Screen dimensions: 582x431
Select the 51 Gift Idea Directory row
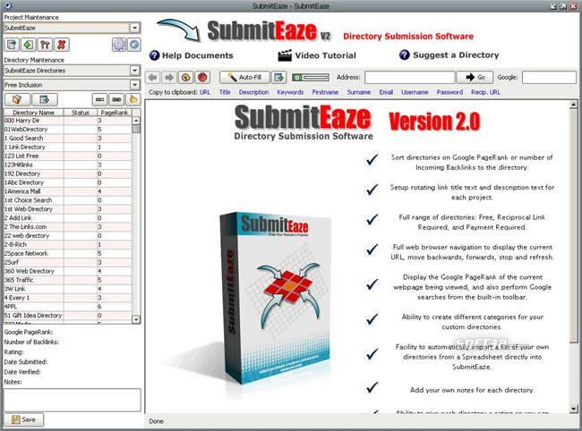coord(67,316)
